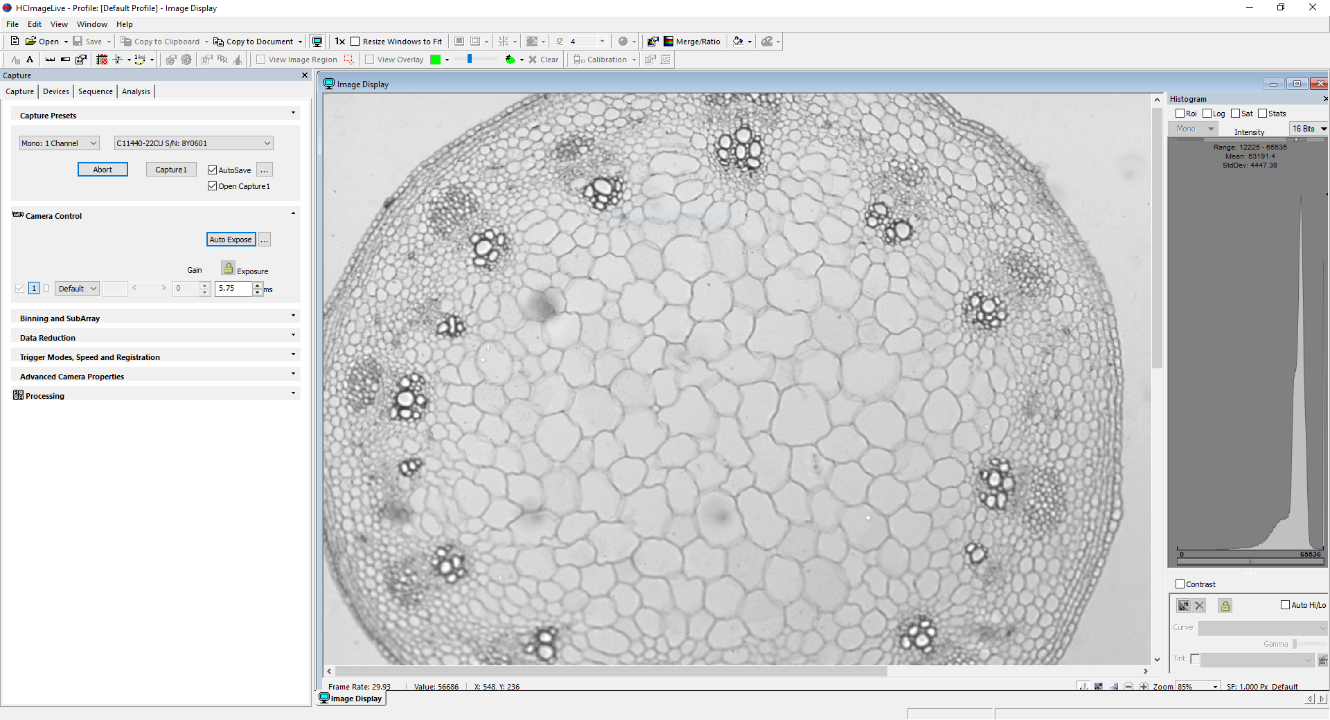Click the color properties icon before Merge/Ratio
Screen dimensions: 1330x720
point(653,42)
